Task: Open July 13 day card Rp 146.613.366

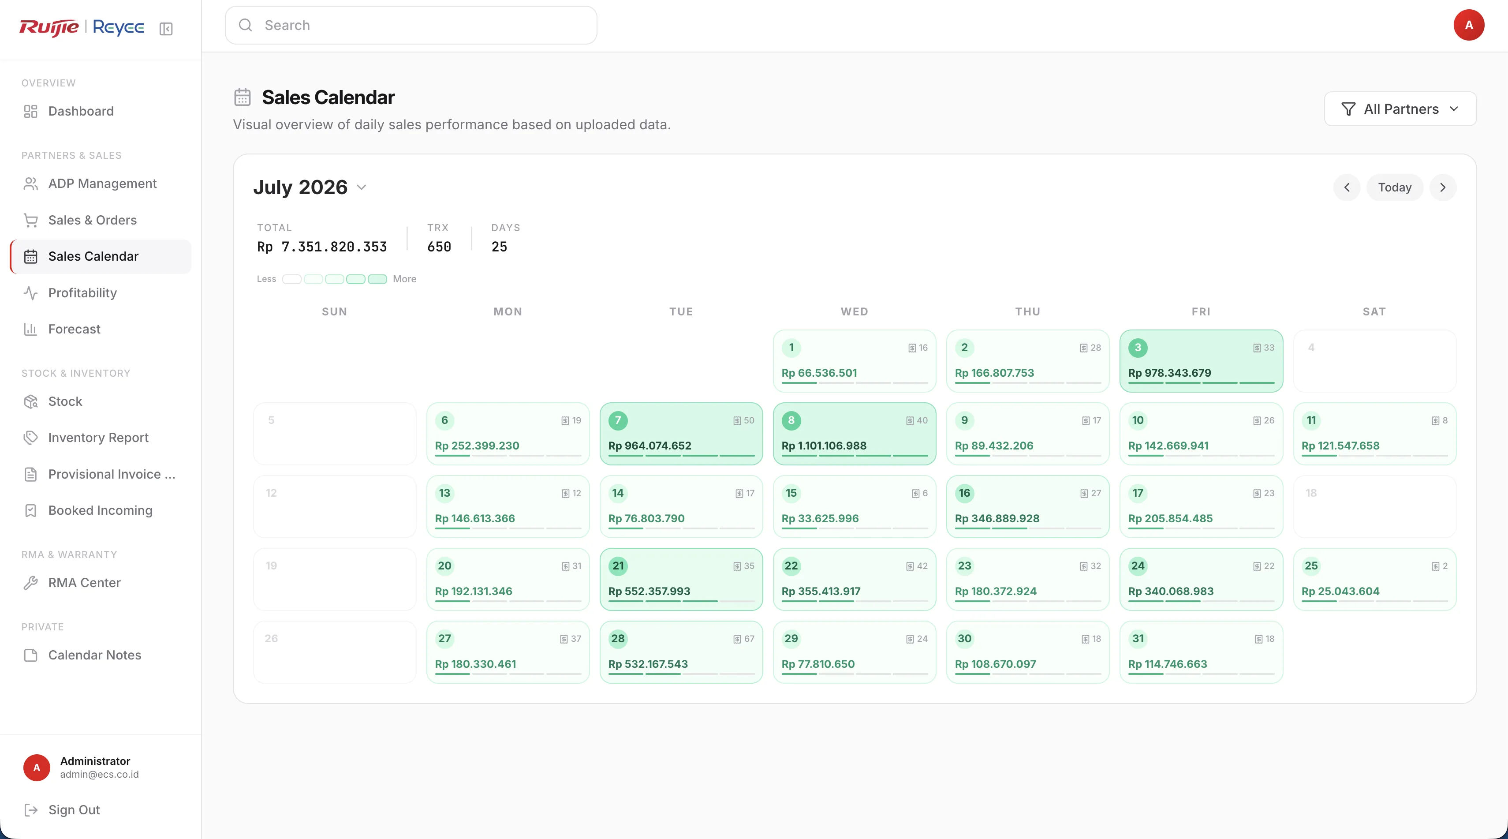Action: coord(508,506)
